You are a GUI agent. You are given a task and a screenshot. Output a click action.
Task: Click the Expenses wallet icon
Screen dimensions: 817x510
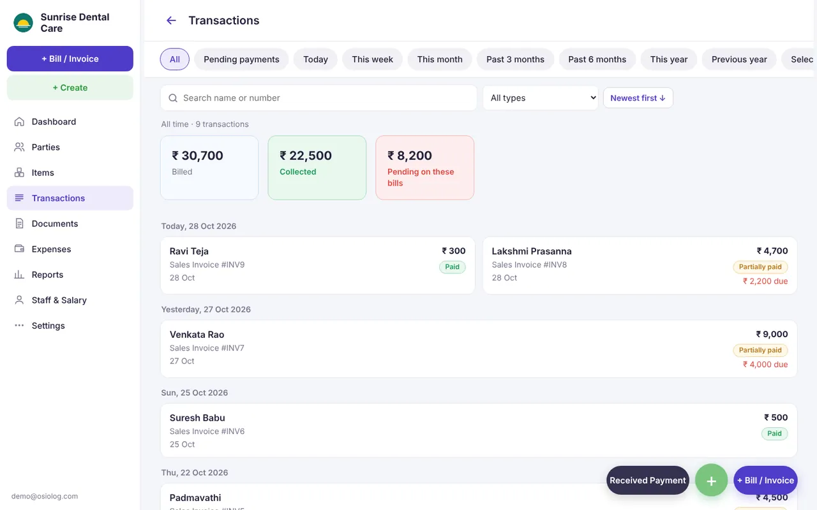click(x=19, y=249)
